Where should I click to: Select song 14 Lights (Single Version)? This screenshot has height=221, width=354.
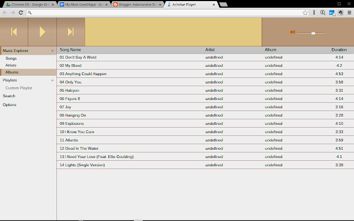[x=205, y=165]
